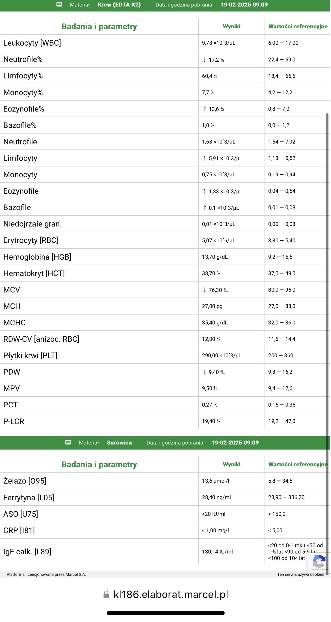Screen dimensions: 331x622
Task: Select the Hemoglobina [HGB] row label
Action: coord(37,257)
